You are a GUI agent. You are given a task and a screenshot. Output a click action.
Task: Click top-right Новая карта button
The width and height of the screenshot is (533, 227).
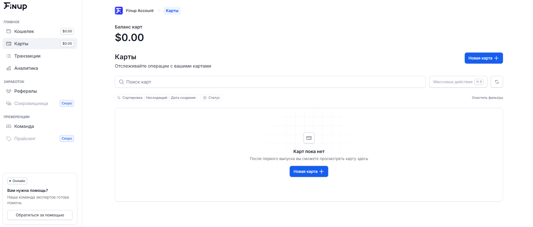(x=483, y=58)
